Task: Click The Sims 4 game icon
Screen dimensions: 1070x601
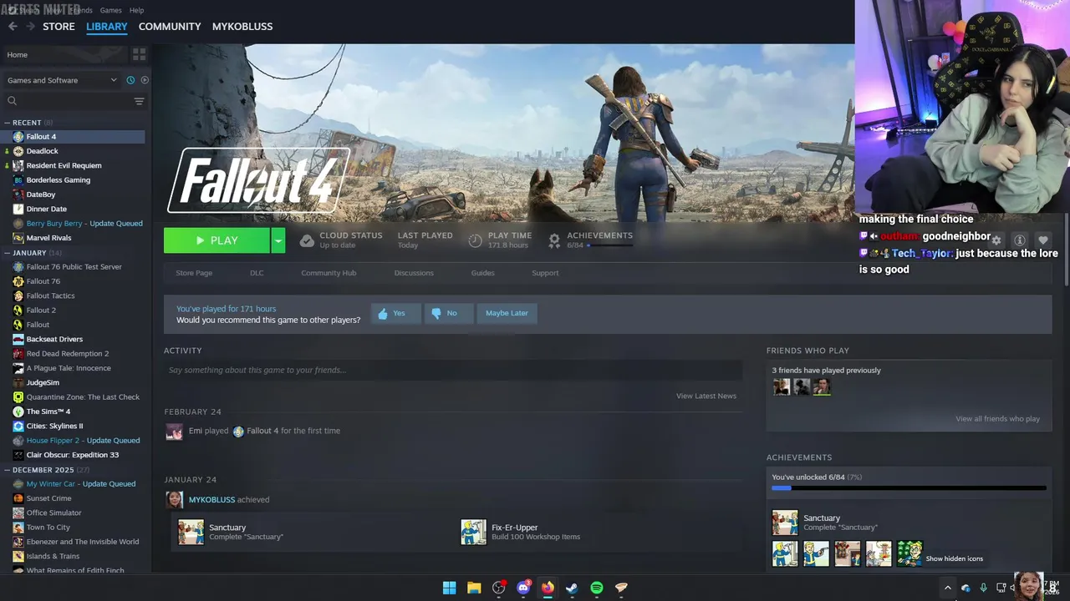Action: (x=18, y=412)
